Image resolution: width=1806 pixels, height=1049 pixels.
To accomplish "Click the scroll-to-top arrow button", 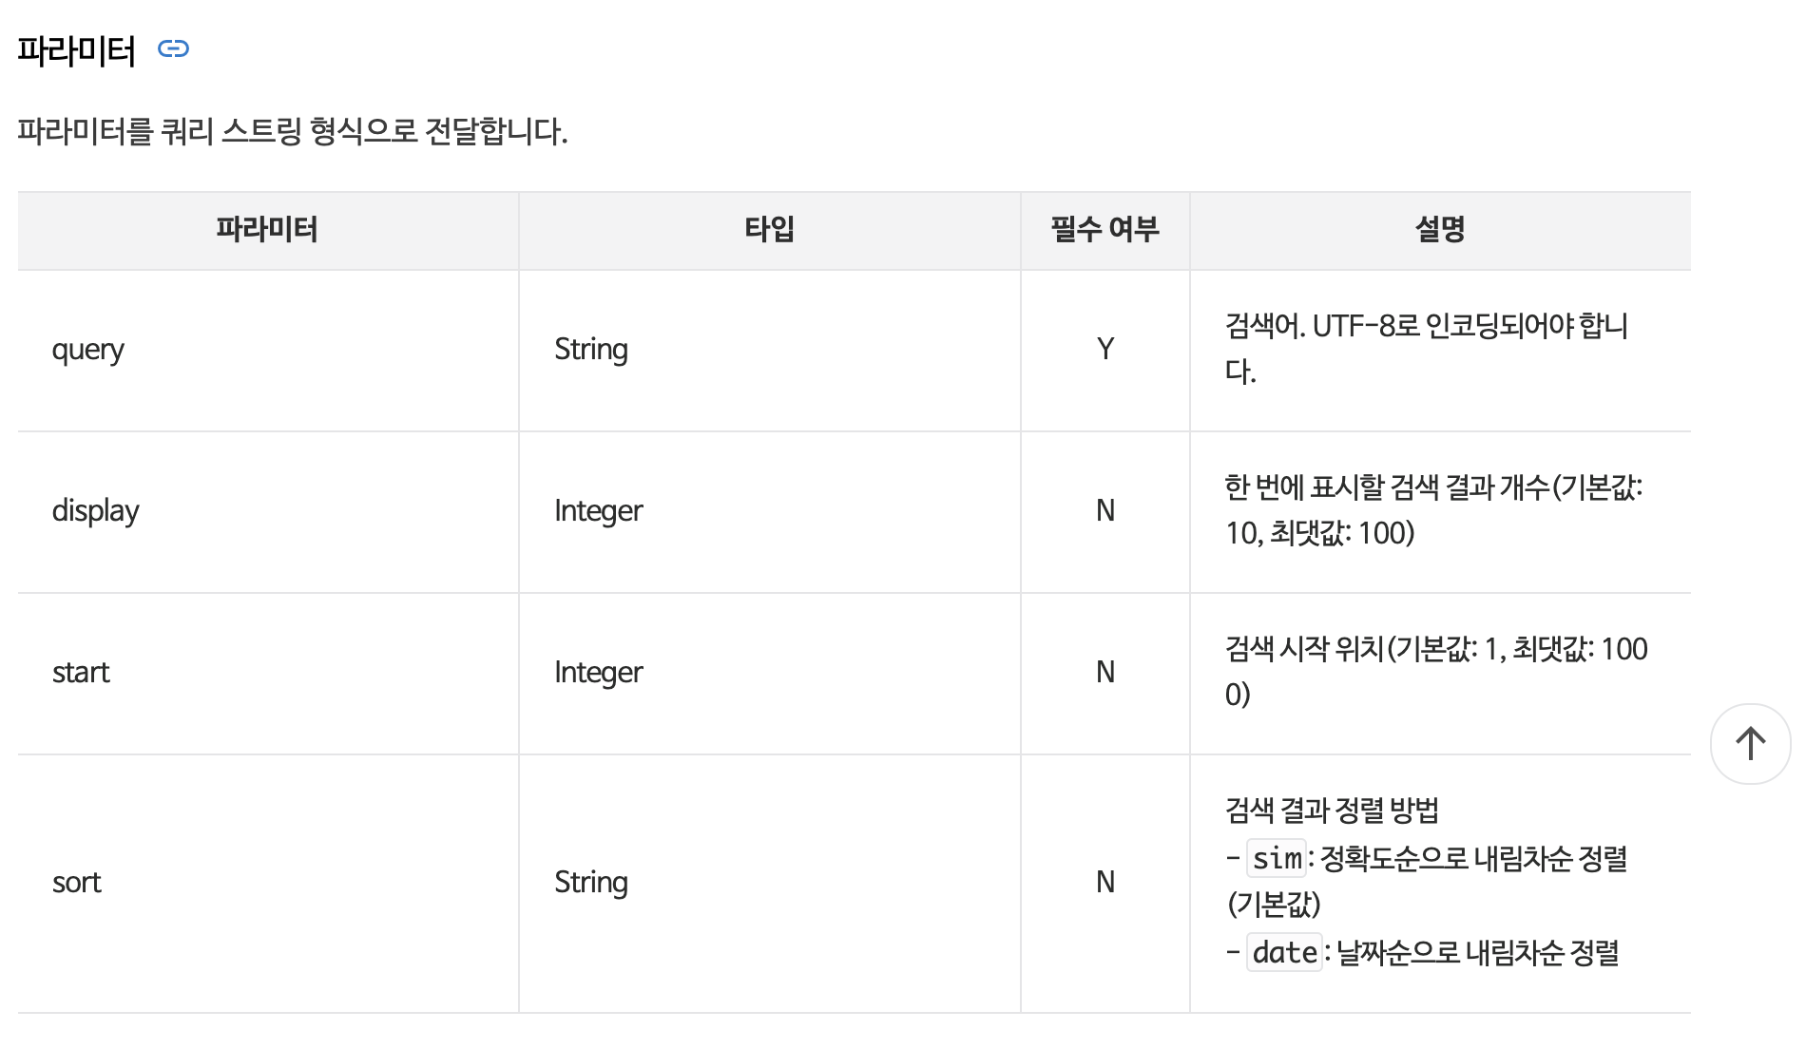I will tap(1750, 744).
